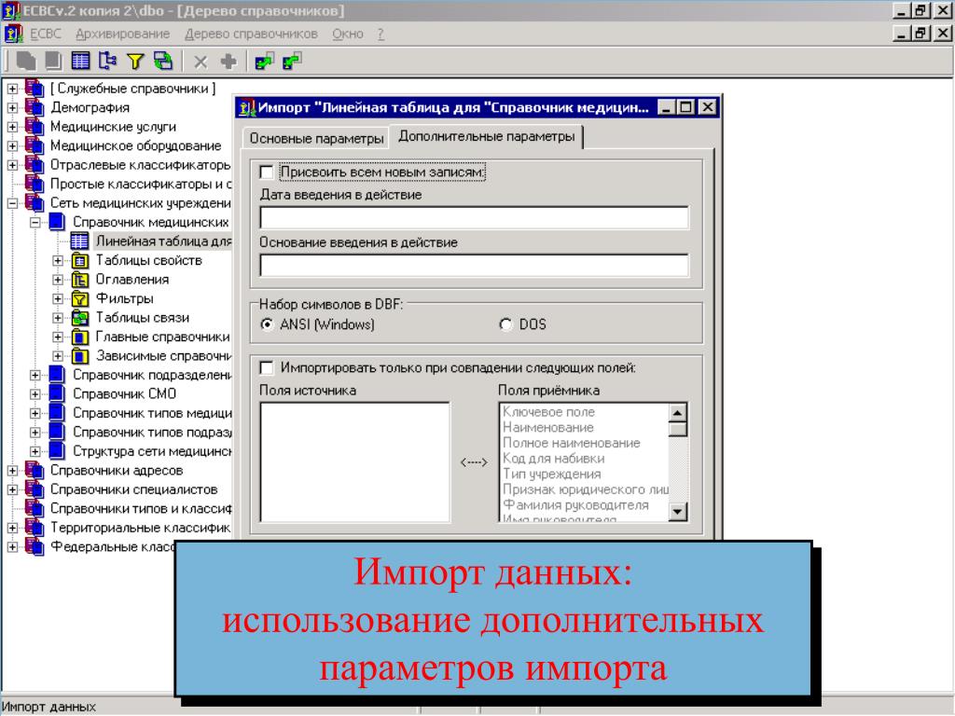
Task: Expand Медицинское оборудование tree node
Action: click(12, 146)
